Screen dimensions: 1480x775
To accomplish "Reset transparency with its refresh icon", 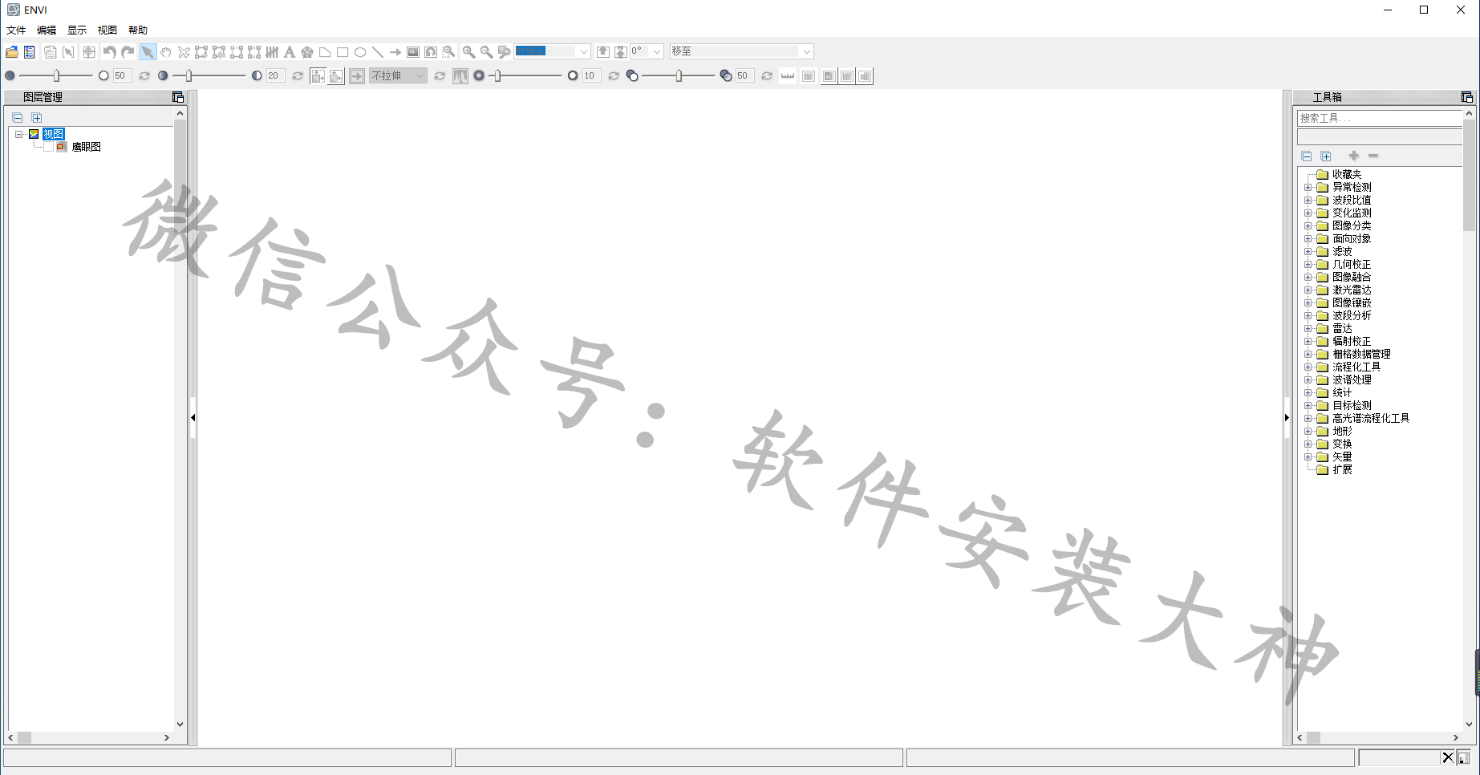I will coord(767,76).
